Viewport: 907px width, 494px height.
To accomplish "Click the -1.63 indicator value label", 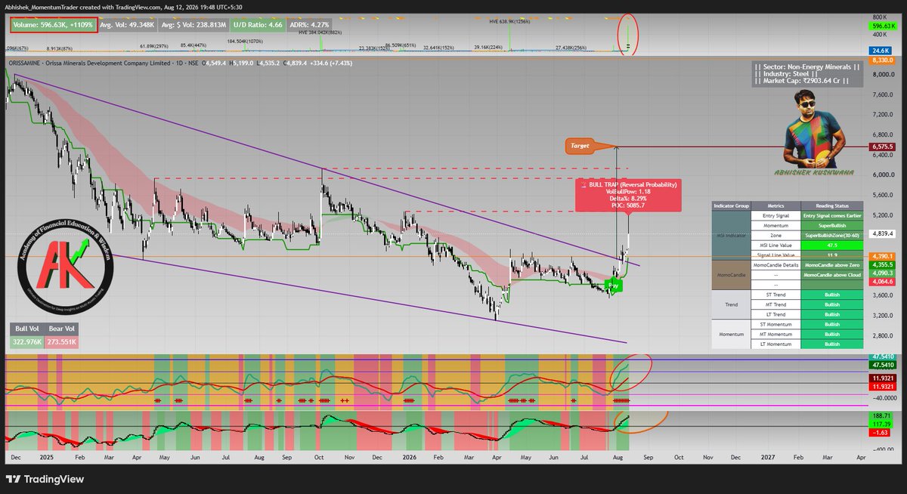I will pos(880,432).
